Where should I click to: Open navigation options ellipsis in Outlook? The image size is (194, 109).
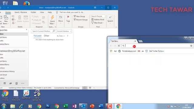point(22,83)
